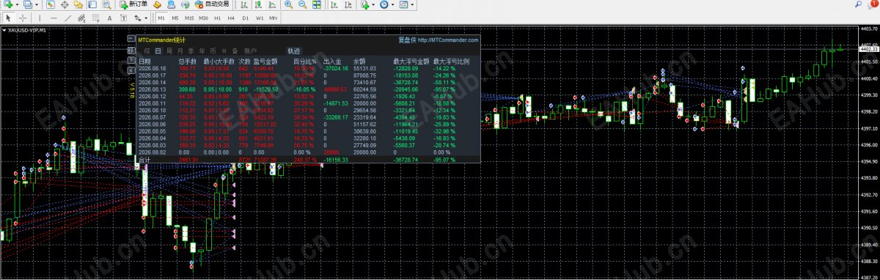The image size is (880, 280).
Task: Select the Equidistant Channel tool
Action: [81, 18]
